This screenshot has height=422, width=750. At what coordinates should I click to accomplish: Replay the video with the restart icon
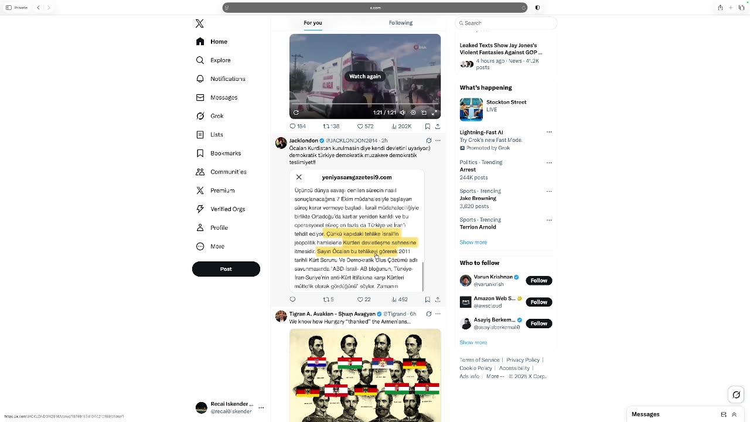click(296, 113)
